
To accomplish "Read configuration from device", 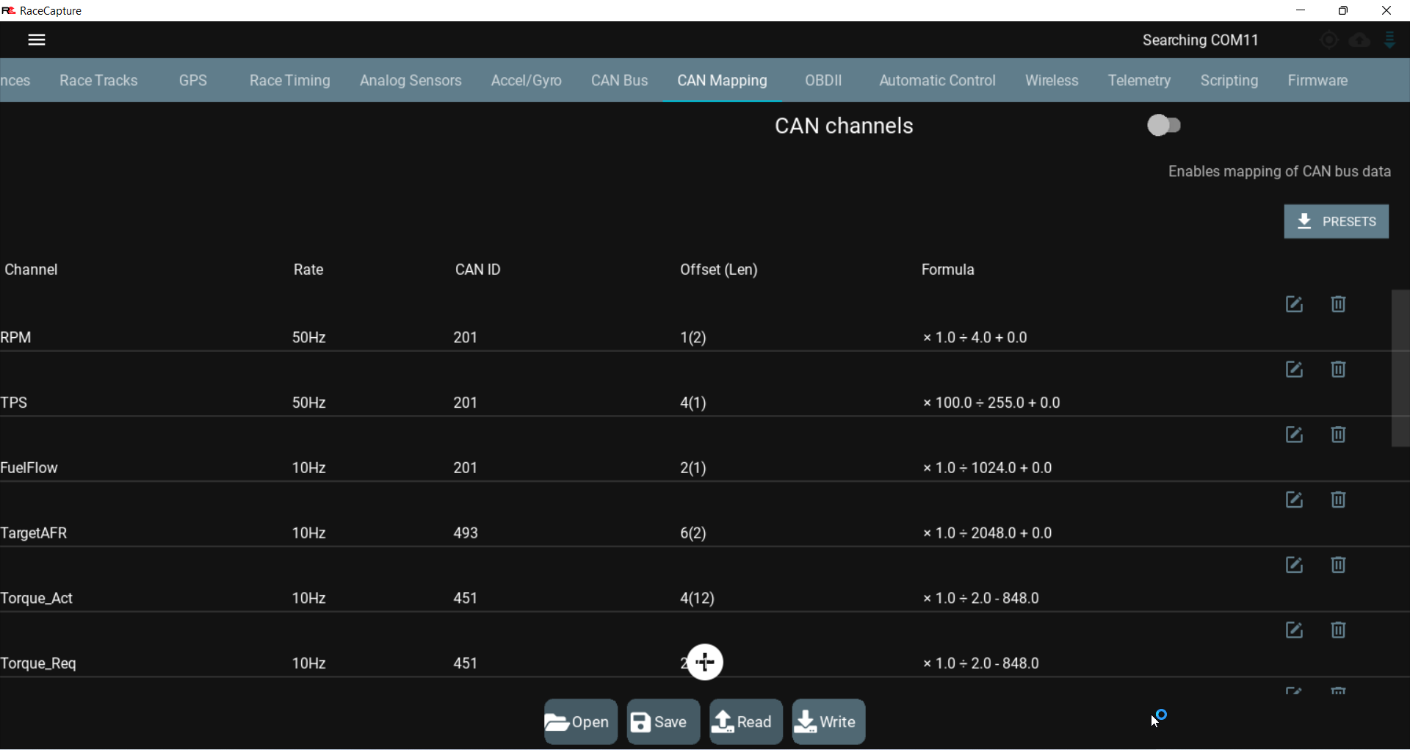I will (x=746, y=722).
